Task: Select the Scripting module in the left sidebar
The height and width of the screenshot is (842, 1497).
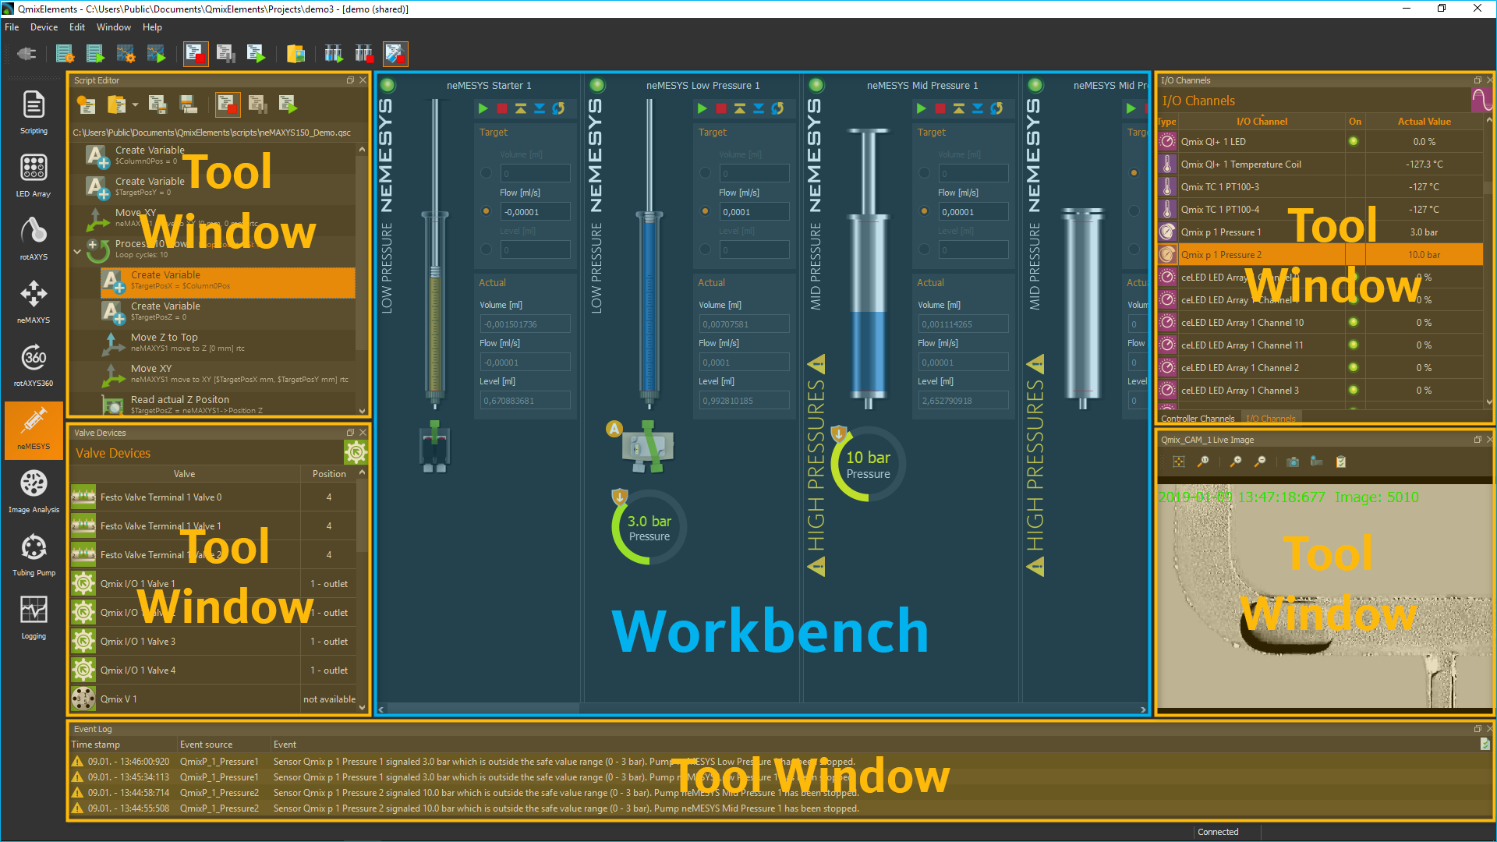Action: point(34,111)
